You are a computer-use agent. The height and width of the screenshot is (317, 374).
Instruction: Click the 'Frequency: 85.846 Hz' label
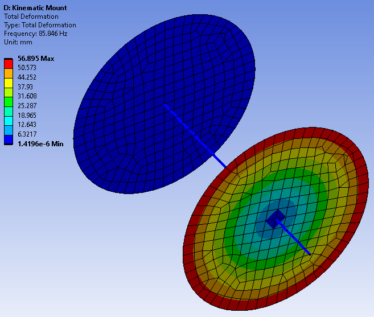point(35,34)
